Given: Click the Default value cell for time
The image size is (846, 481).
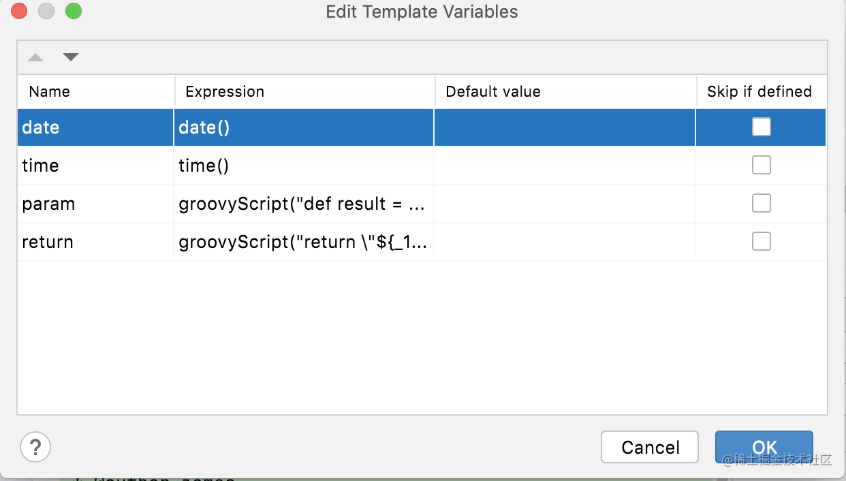Looking at the screenshot, I should point(565,166).
